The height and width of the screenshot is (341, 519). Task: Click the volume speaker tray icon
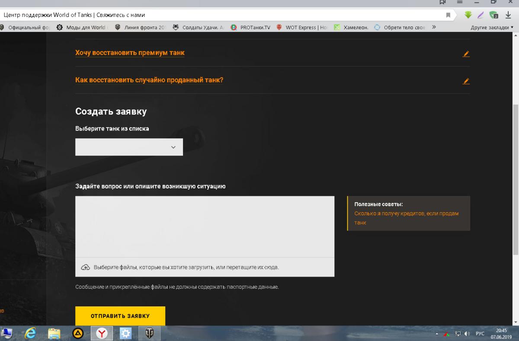[x=467, y=334]
